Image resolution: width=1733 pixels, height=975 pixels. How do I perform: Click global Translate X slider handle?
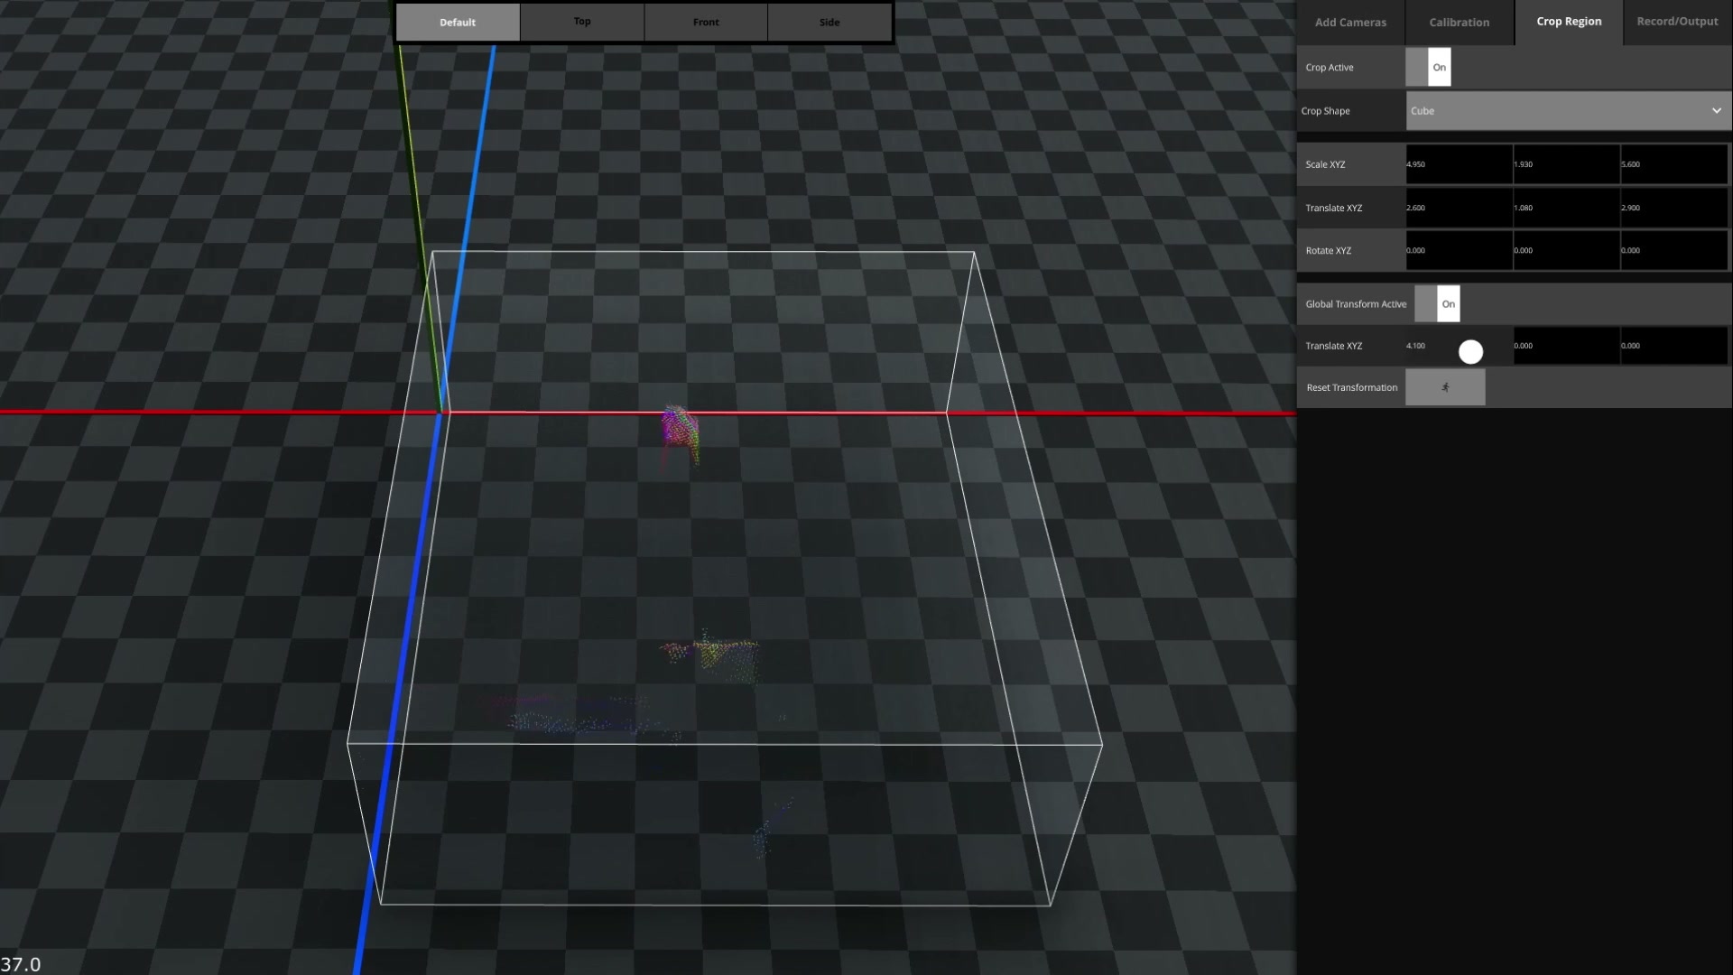tap(1470, 352)
